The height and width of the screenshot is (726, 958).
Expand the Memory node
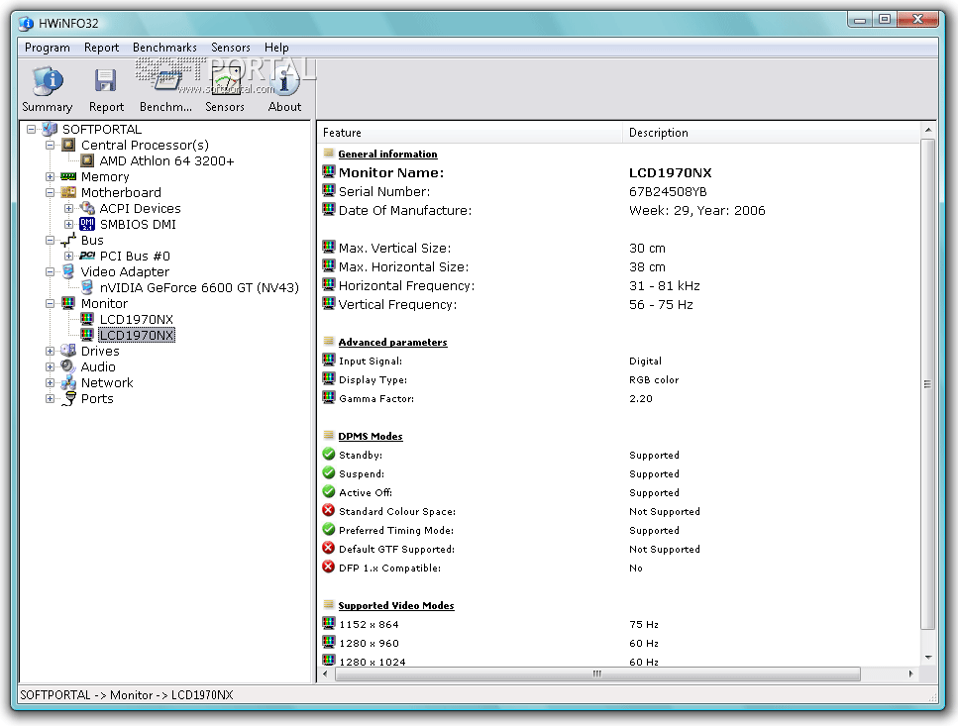(51, 177)
